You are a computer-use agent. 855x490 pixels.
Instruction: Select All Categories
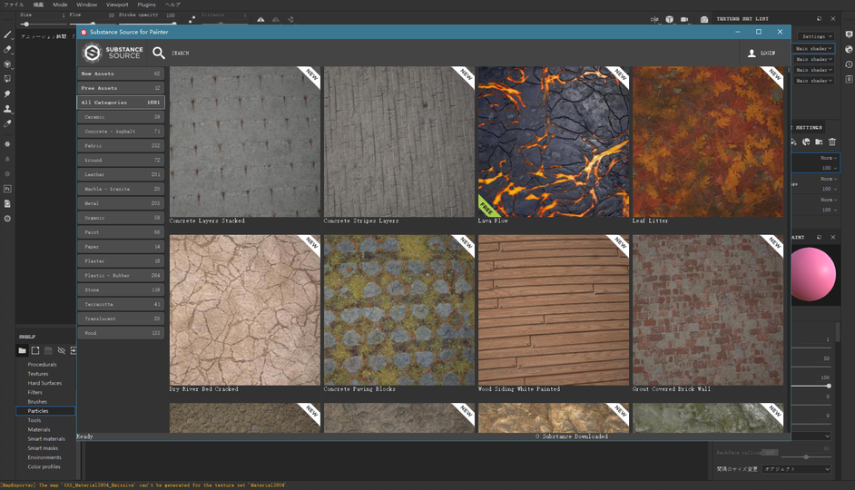(121, 103)
